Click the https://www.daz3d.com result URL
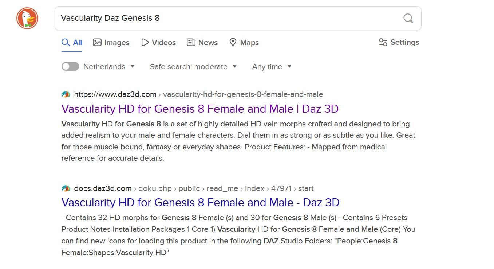The width and height of the screenshot is (494, 269). [x=115, y=94]
